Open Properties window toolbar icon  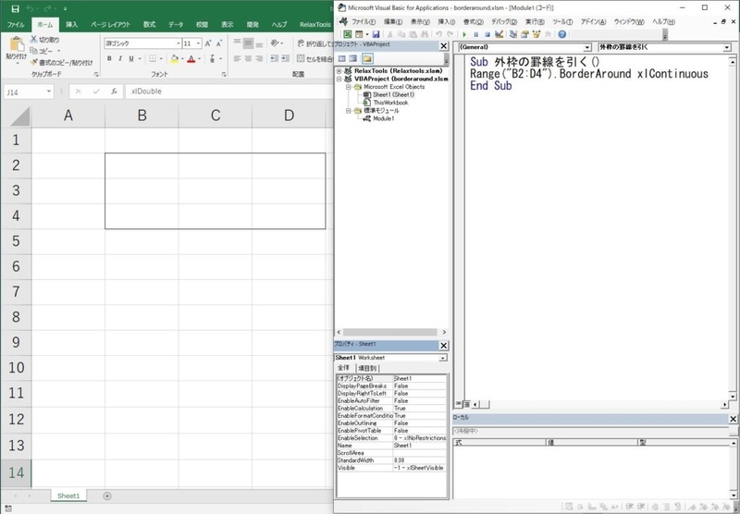click(x=524, y=34)
